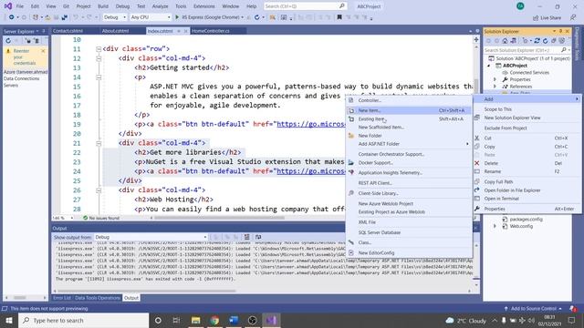Click pin icon on Index.cshtml tab

[x=179, y=31]
